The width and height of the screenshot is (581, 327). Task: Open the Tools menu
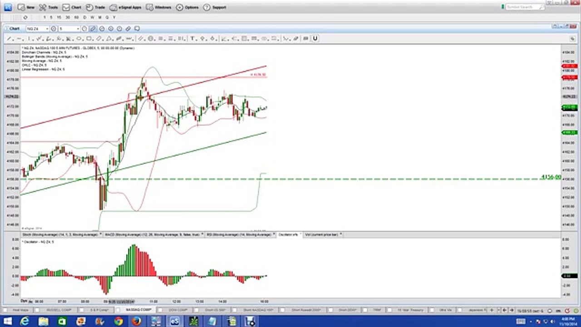pos(48,7)
